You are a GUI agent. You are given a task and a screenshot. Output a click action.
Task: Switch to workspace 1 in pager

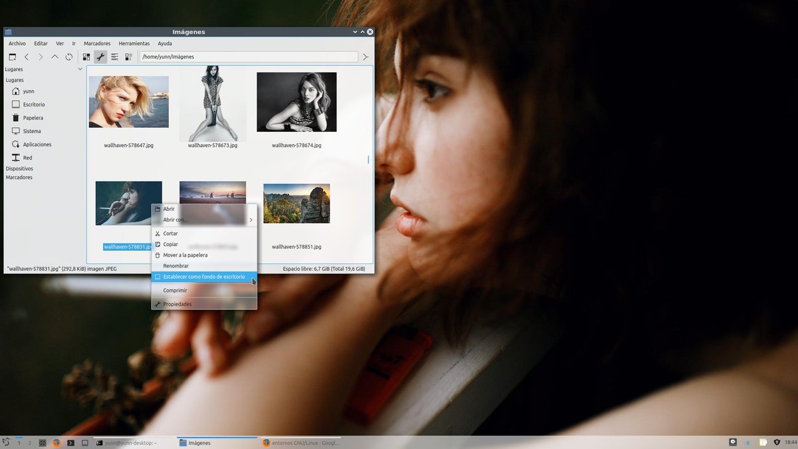coord(19,442)
